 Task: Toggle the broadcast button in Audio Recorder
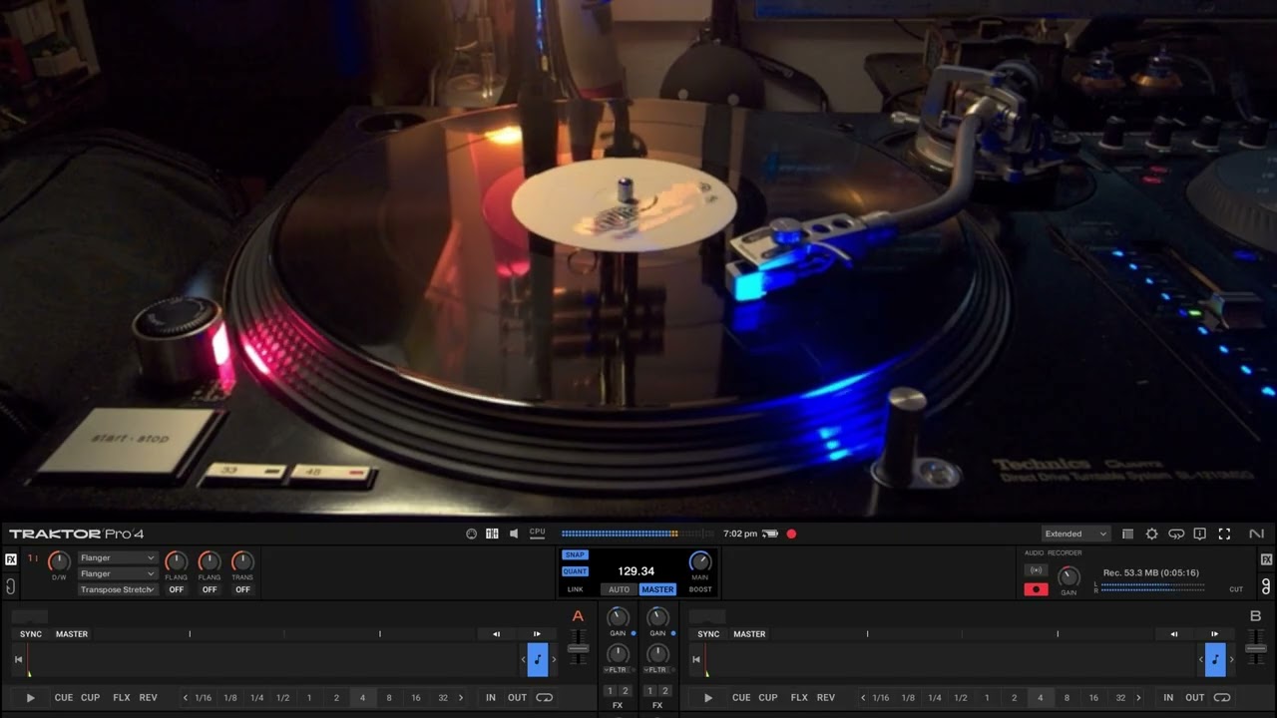point(1036,570)
